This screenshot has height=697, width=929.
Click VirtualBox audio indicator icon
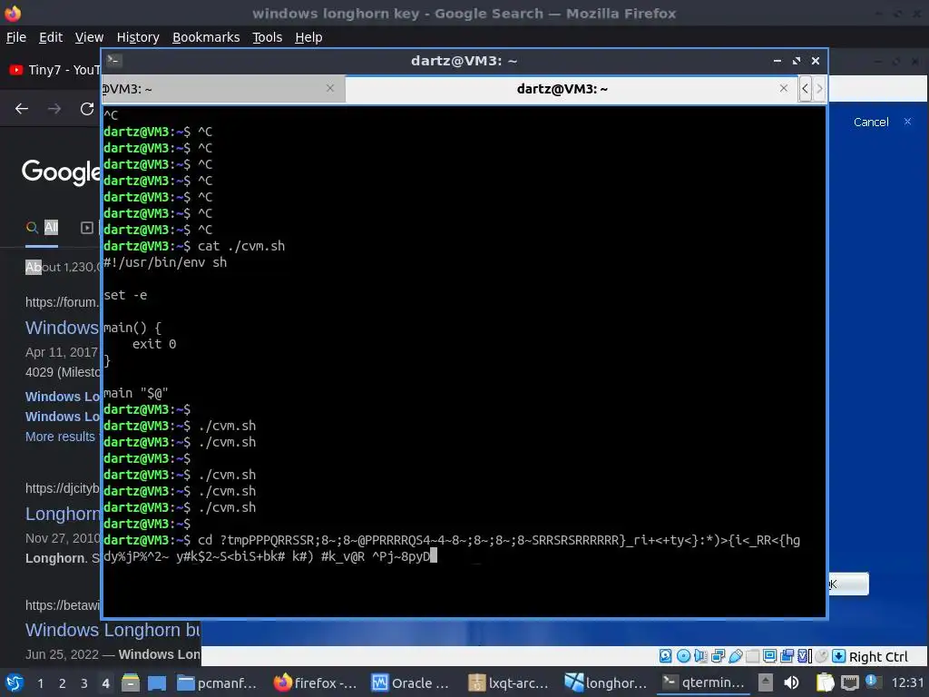[700, 656]
